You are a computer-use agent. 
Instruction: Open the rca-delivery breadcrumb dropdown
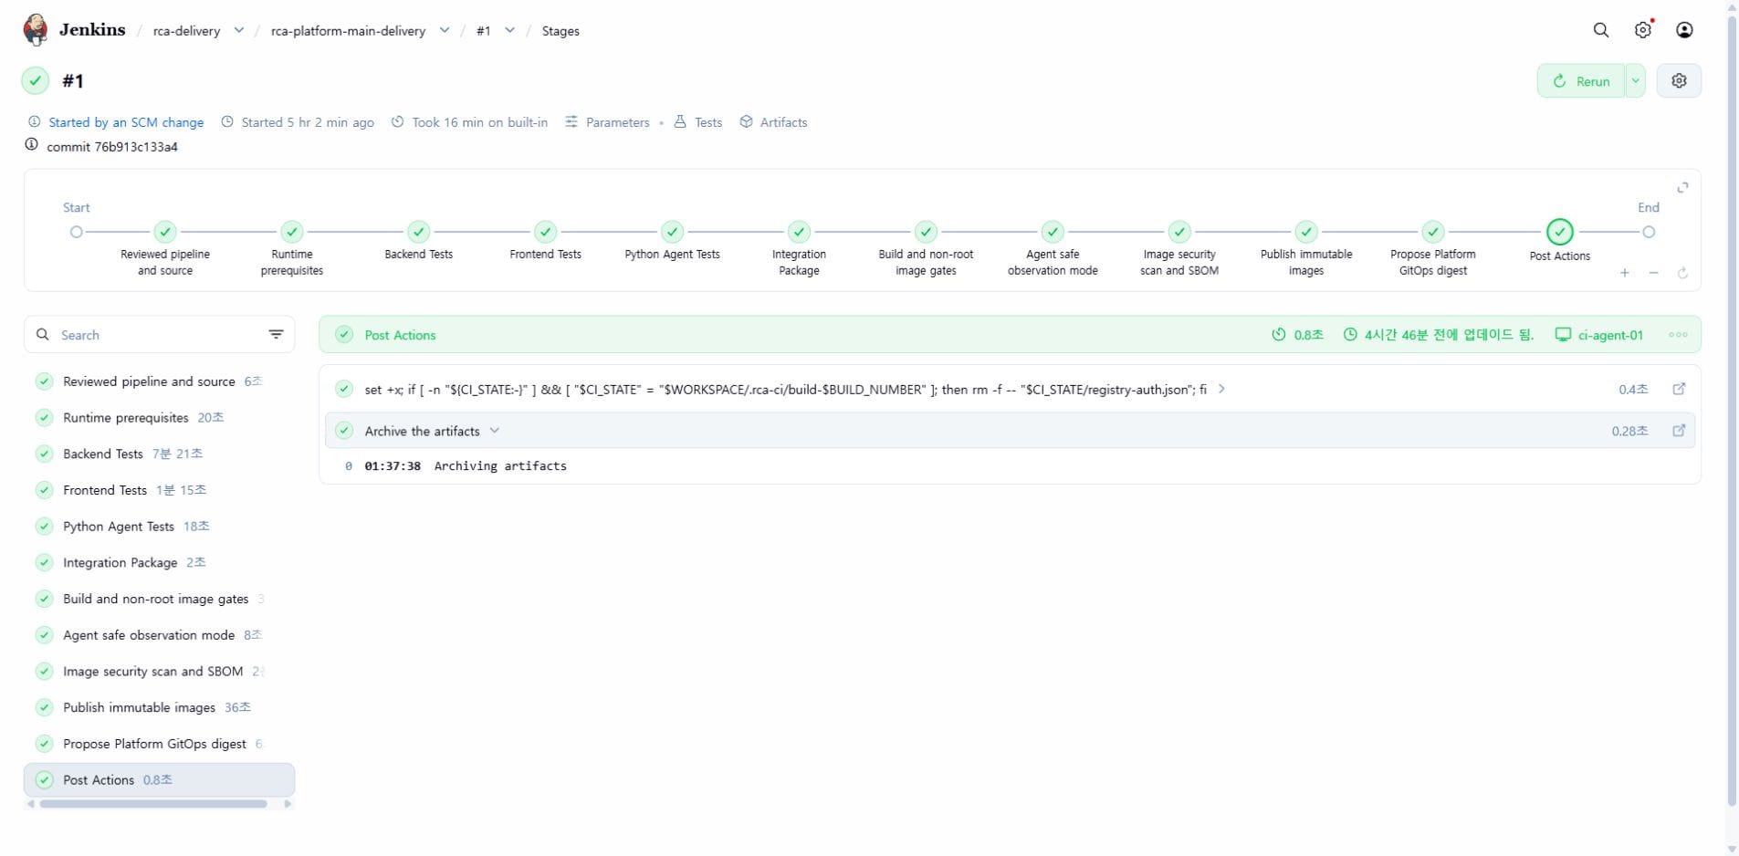coord(239,30)
